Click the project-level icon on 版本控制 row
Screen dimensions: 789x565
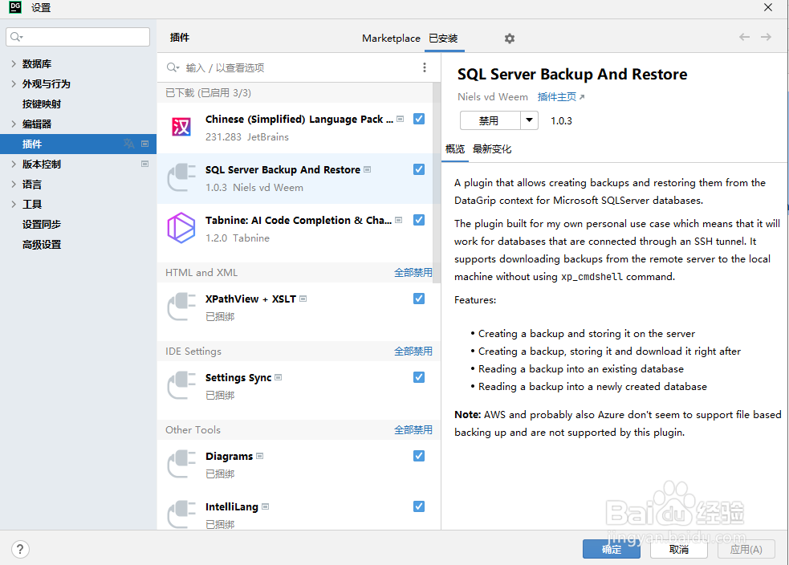point(145,164)
